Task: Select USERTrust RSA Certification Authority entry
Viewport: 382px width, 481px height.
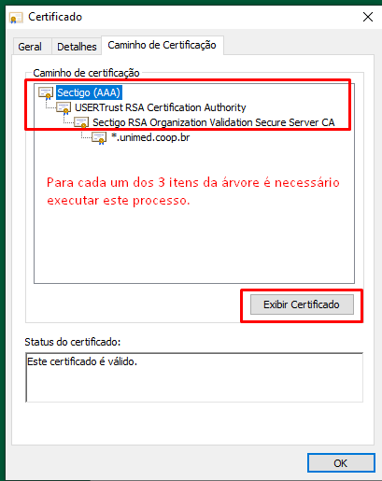Action: [x=161, y=107]
